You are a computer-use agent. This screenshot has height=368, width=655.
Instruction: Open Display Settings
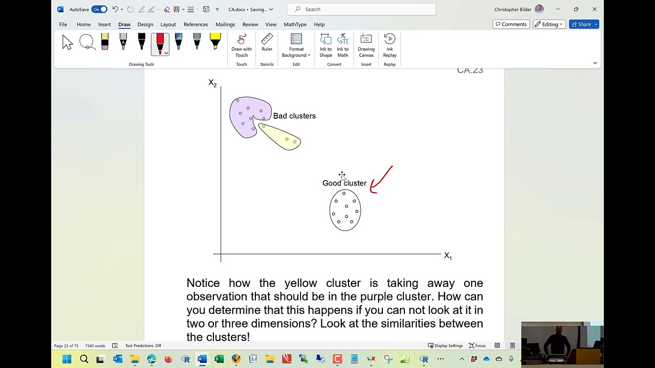tap(445, 346)
